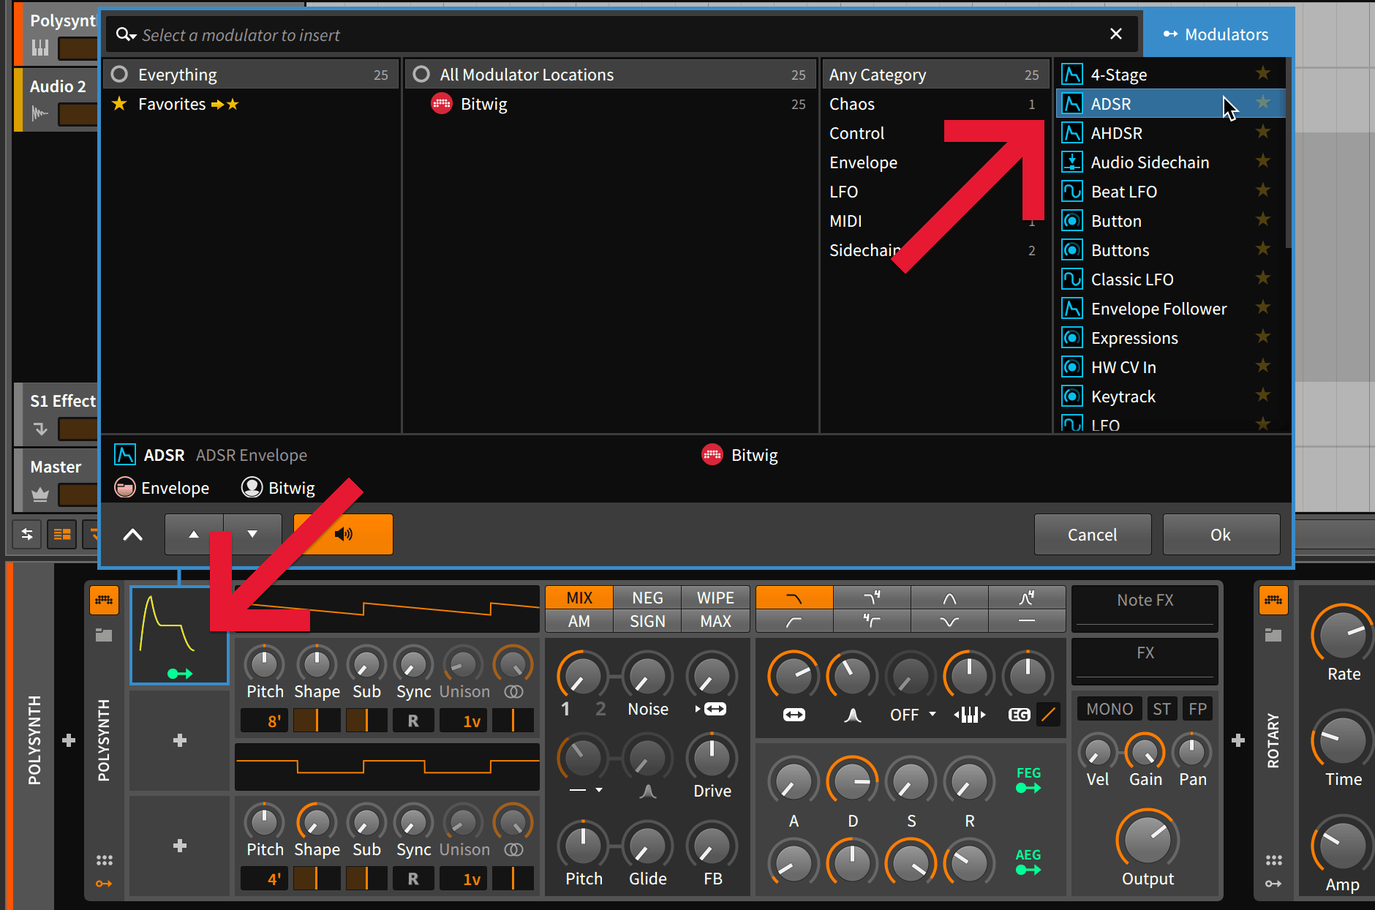Click the 1v unison voices field in oscillator 1
1375x910 pixels.
tap(463, 721)
